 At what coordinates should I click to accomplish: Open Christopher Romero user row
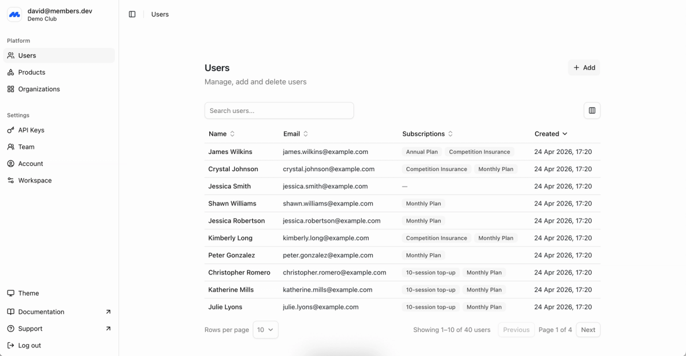402,272
